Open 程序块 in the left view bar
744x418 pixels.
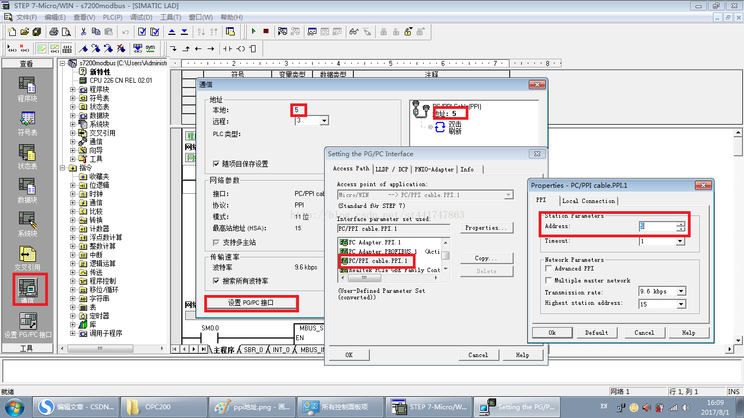click(27, 89)
